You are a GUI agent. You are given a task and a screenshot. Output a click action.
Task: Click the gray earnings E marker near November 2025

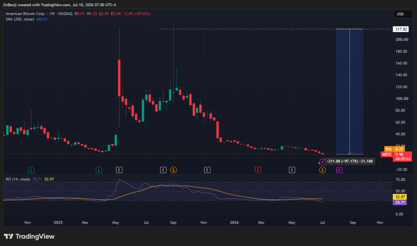[x=207, y=170]
